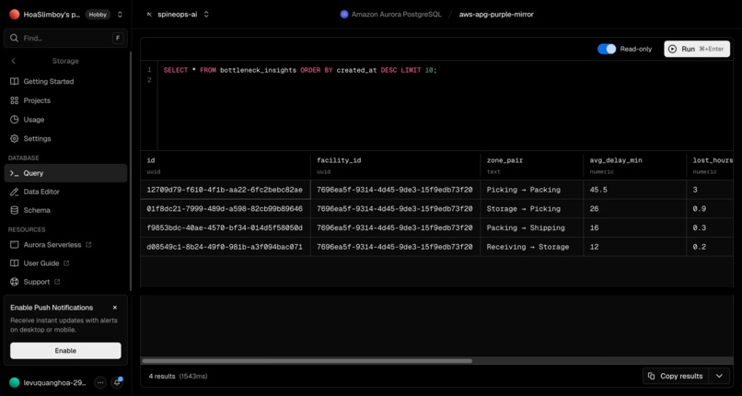Click the Schema database icon
Image resolution: width=742 pixels, height=396 pixels.
tap(15, 210)
